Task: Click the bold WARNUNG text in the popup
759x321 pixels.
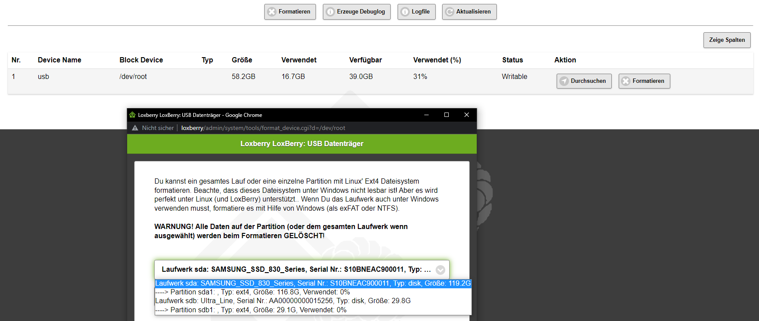Action: pos(281,231)
